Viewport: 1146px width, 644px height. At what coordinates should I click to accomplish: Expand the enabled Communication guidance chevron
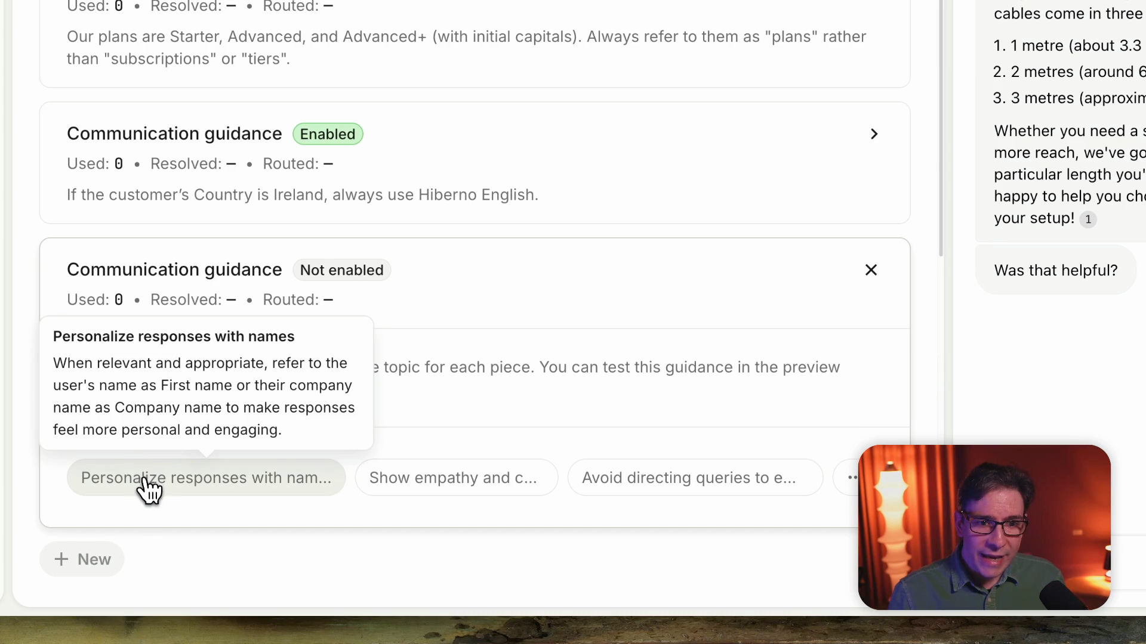tap(874, 134)
